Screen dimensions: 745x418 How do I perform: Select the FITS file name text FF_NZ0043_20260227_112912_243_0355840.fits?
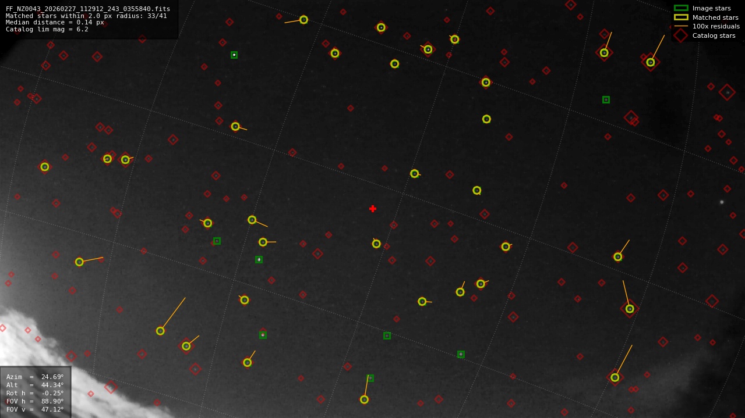pyautogui.click(x=88, y=9)
